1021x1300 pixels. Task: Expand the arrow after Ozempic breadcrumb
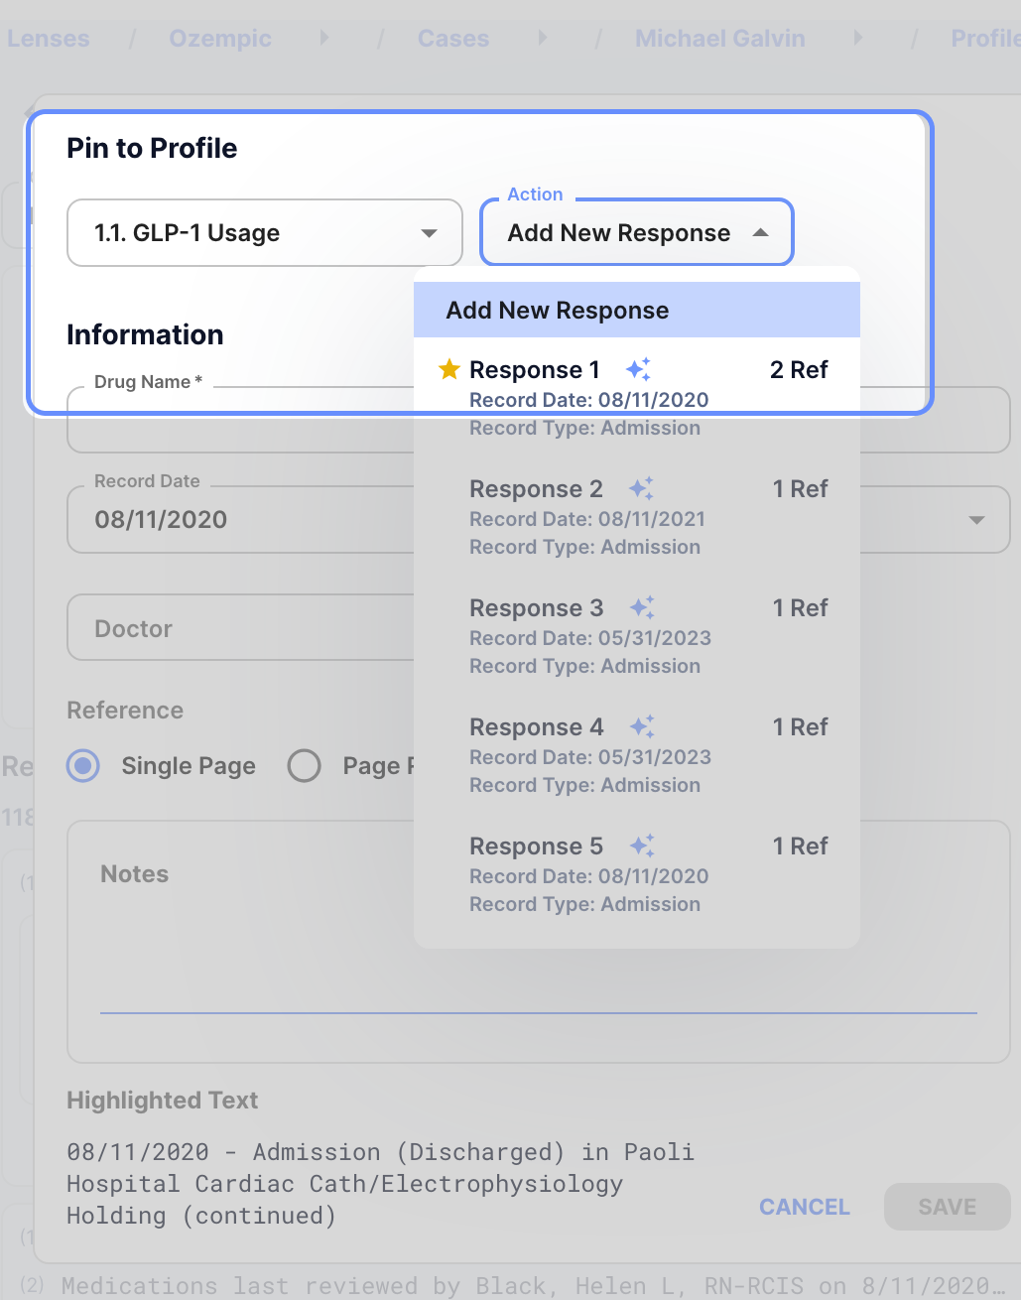pyautogui.click(x=323, y=38)
